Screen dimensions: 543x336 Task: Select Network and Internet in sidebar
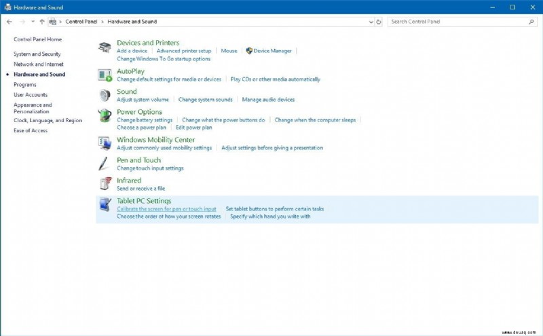pos(39,64)
